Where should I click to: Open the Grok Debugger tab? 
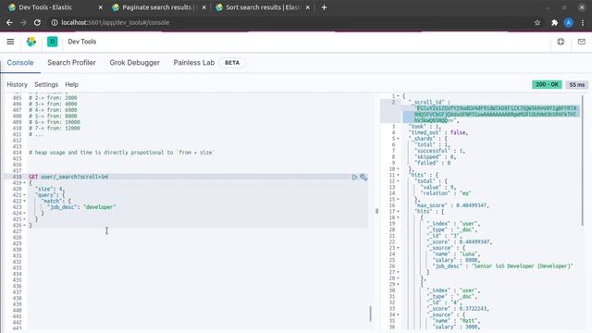(x=134, y=63)
